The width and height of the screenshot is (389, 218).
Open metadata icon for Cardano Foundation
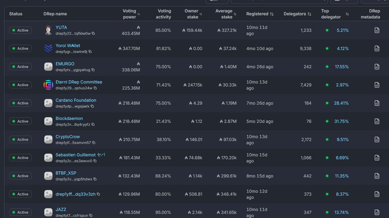[377, 103]
